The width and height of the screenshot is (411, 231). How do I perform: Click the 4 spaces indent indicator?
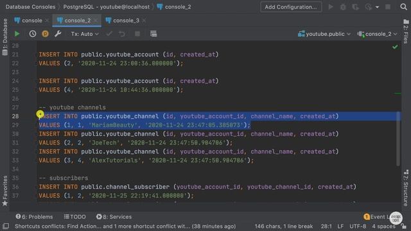[383, 226]
